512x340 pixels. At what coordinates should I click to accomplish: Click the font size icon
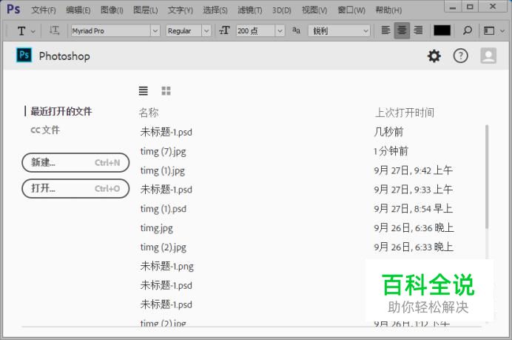pyautogui.click(x=225, y=30)
